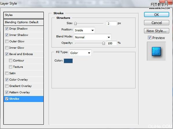The height and width of the screenshot is (129, 173).
Task: Click the blue style preview thumbnail
Action: (156, 51)
